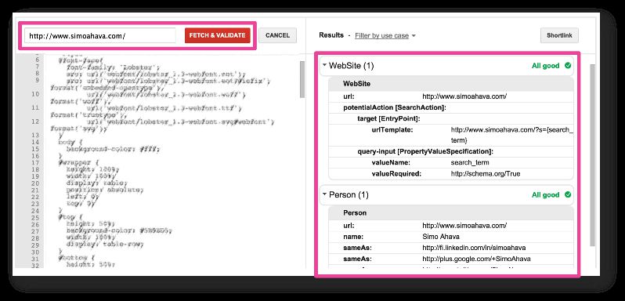Image resolution: width=625 pixels, height=301 pixels.
Task: Click the FETCH & VALIDATE button
Action: [x=217, y=35]
